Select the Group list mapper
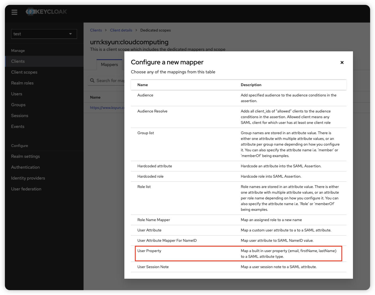 coord(146,133)
